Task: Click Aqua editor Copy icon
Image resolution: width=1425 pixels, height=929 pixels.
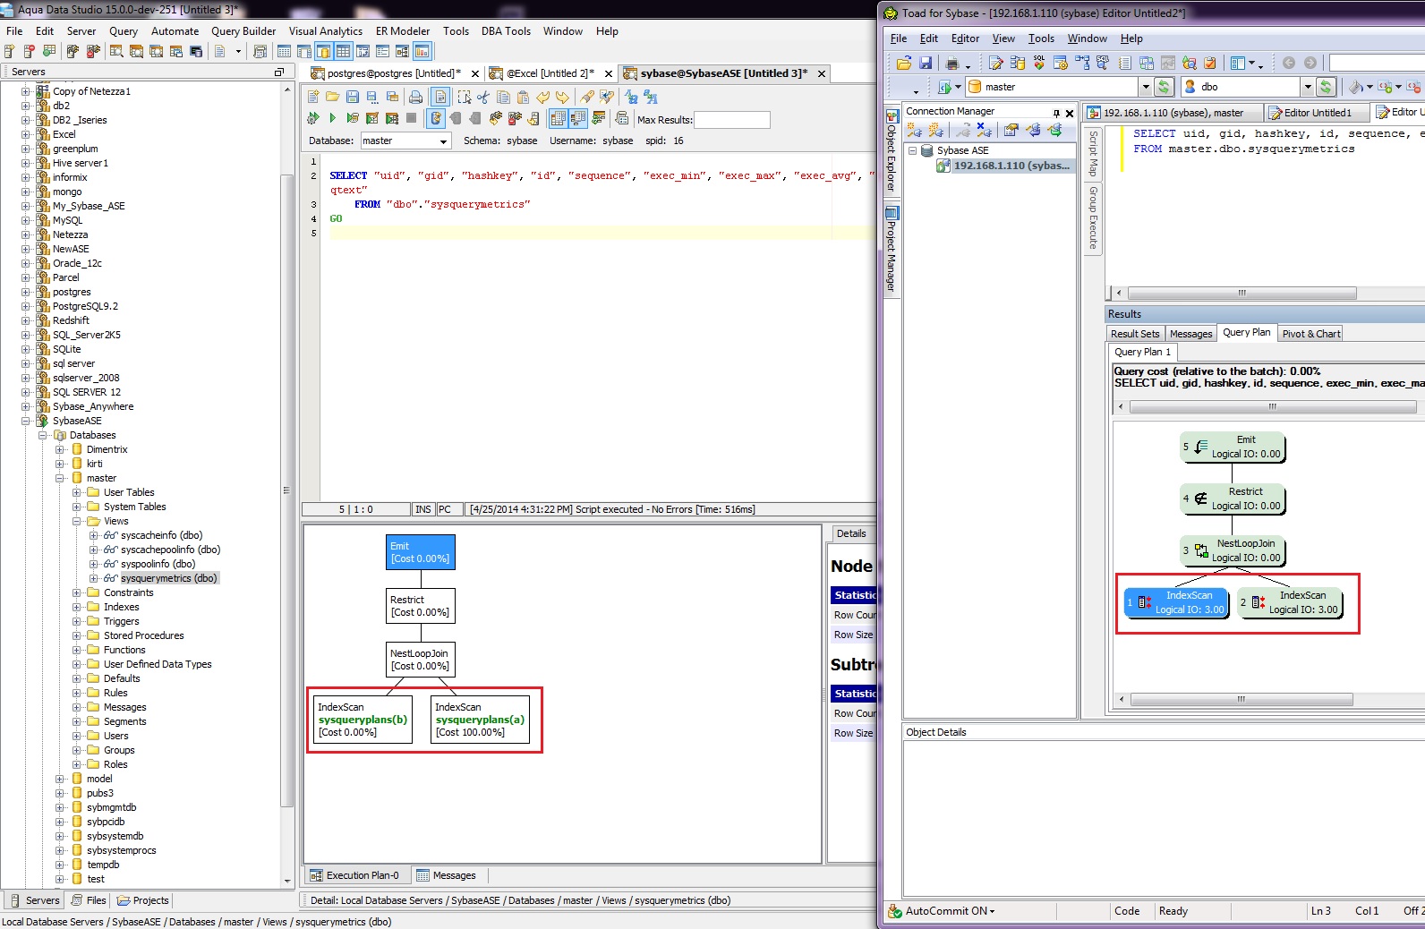Action: point(503,97)
